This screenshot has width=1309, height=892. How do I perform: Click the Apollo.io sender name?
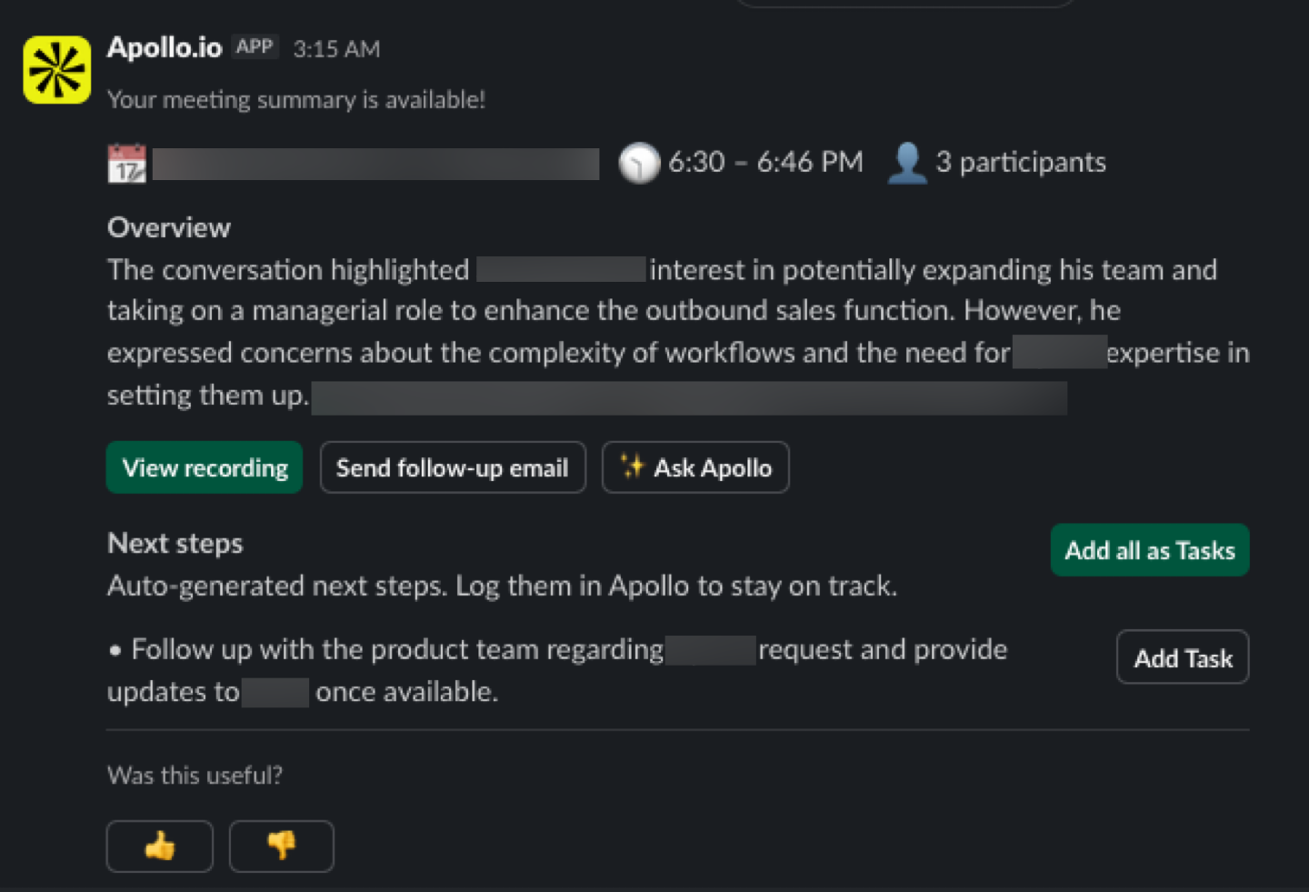click(x=165, y=47)
